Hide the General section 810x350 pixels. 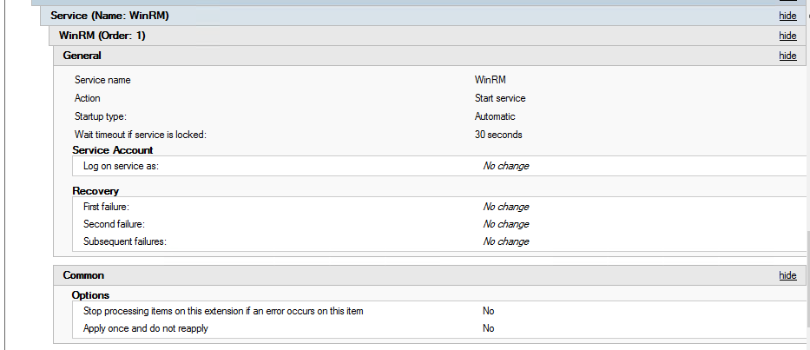[787, 56]
